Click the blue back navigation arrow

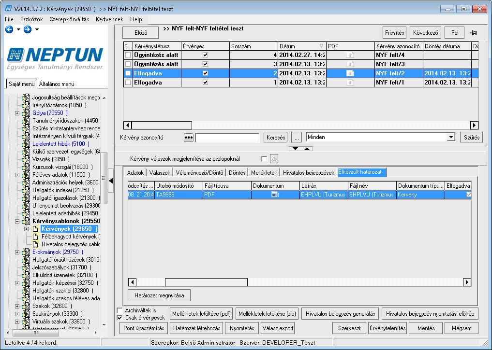click(9, 29)
